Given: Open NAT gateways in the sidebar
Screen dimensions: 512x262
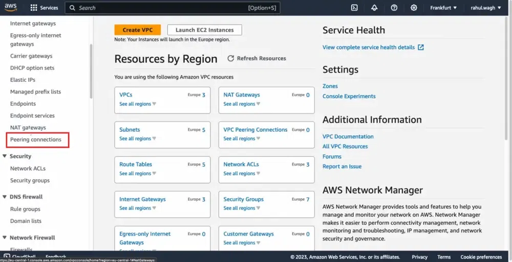Looking at the screenshot, I should (28, 127).
